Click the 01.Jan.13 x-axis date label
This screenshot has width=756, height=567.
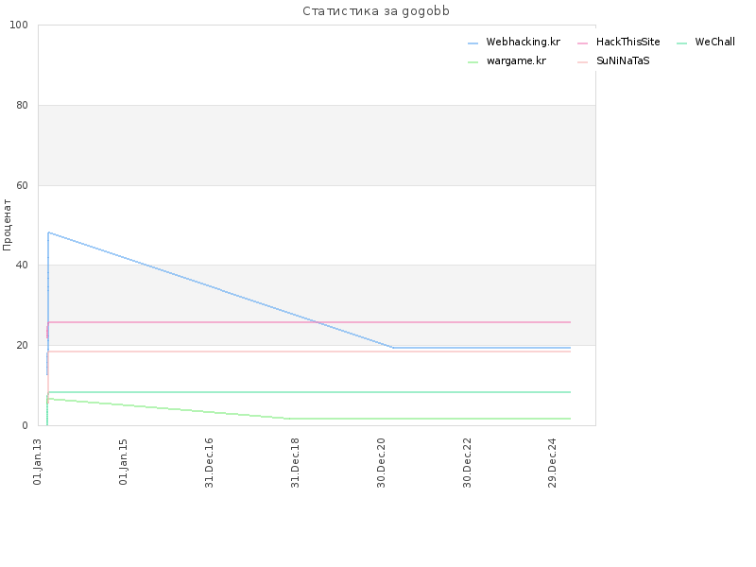[x=38, y=462]
